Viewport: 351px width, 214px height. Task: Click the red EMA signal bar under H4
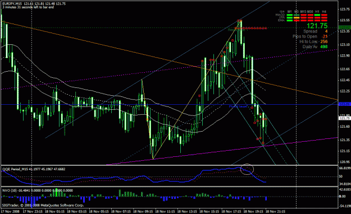324,21
